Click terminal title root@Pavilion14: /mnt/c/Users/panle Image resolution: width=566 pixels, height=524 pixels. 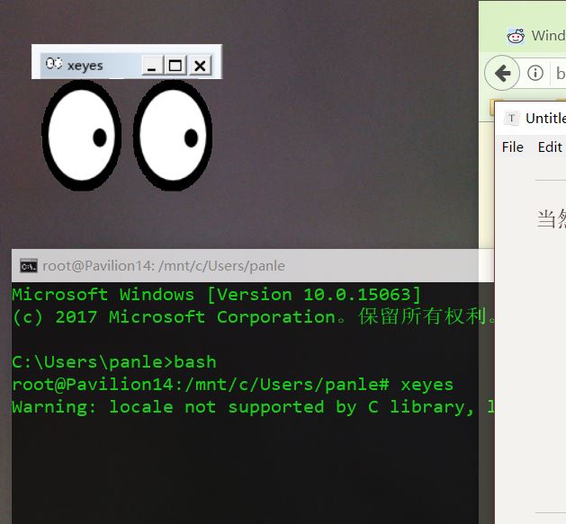coord(164,266)
